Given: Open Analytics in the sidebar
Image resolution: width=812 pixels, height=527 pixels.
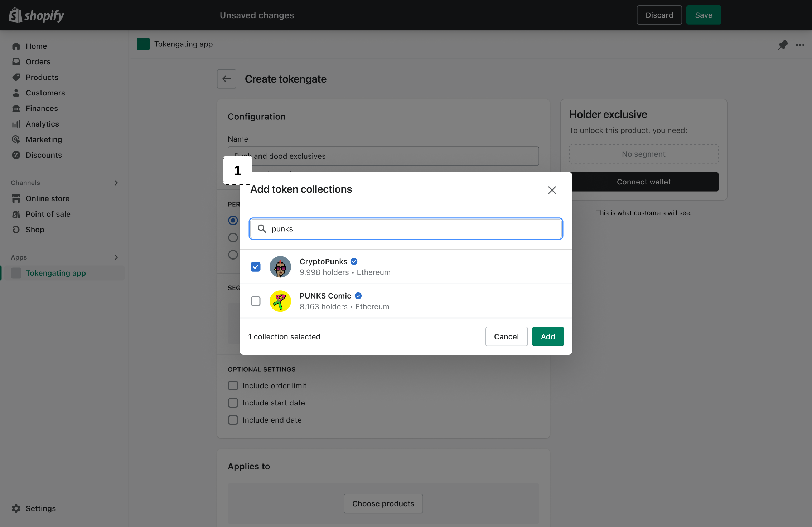Looking at the screenshot, I should coord(42,124).
